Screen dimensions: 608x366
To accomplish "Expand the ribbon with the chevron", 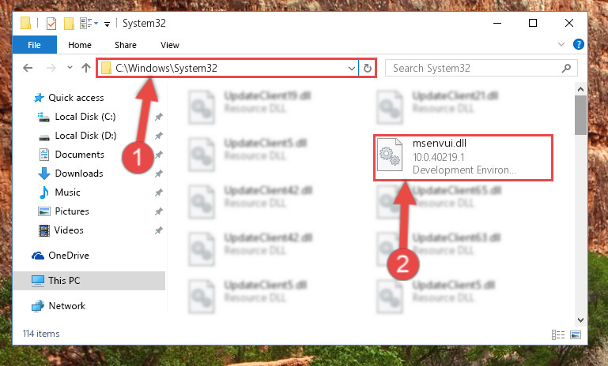I will (561, 44).
